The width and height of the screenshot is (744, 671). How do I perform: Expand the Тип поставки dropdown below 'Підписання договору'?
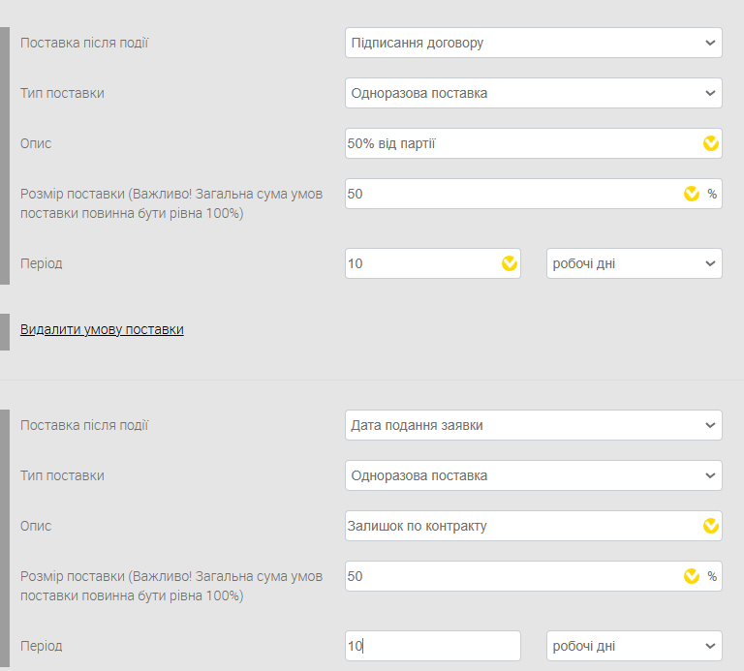point(533,93)
